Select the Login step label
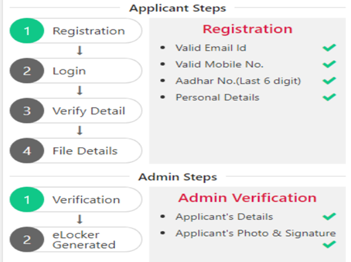Viewport: 351px width, 262px height. tap(70, 71)
